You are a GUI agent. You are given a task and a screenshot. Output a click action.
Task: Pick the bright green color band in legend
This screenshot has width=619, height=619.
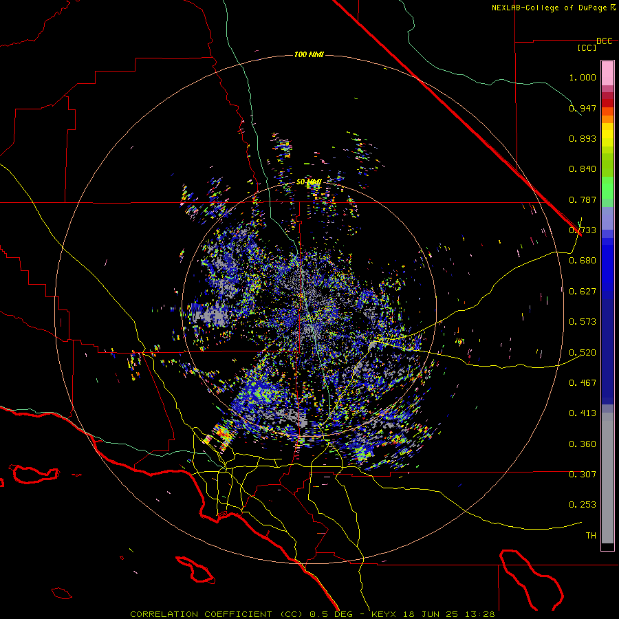click(607, 188)
